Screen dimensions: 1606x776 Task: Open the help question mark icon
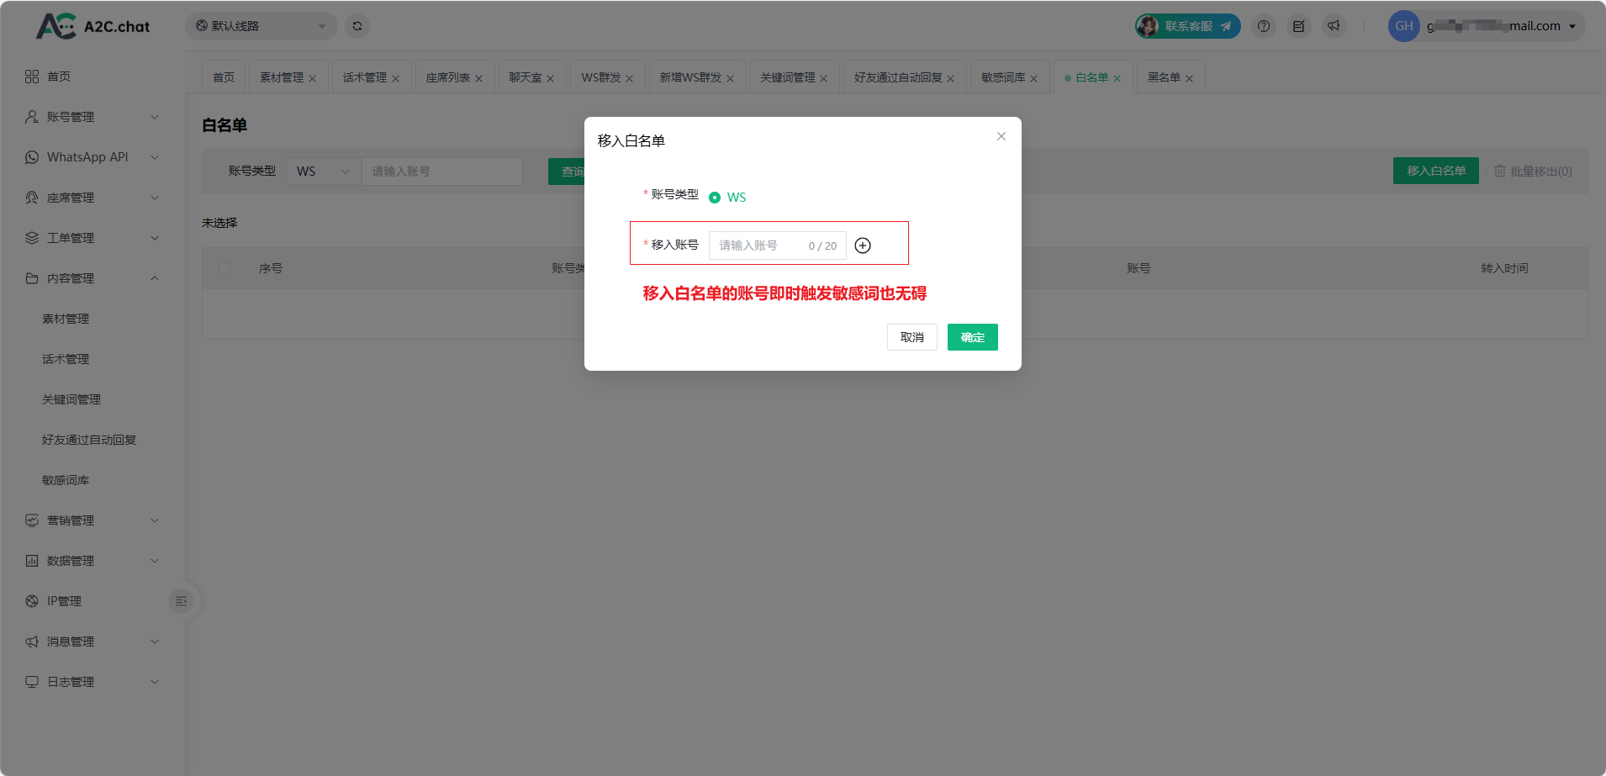click(1264, 26)
